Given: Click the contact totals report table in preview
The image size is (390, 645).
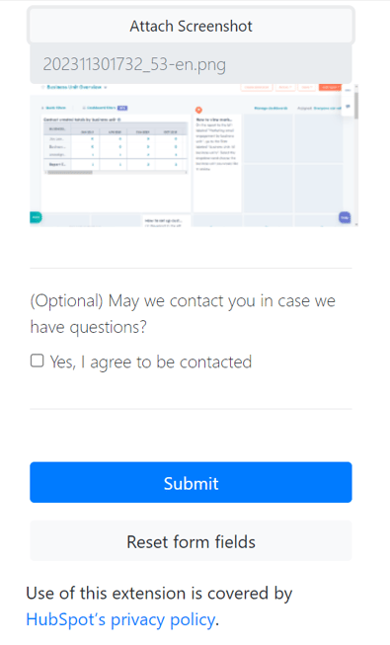Looking at the screenshot, I should point(116,147).
